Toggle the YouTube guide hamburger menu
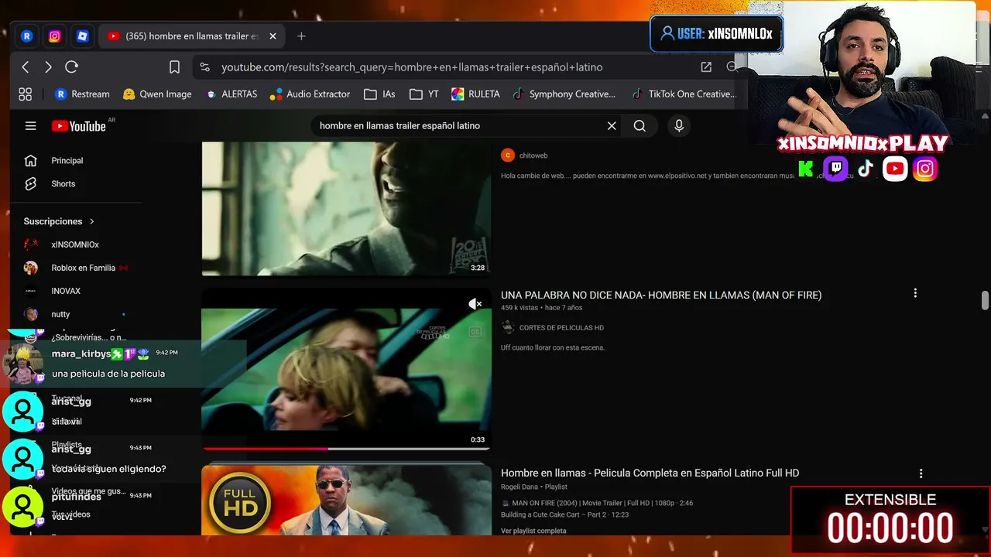This screenshot has width=991, height=557. click(x=30, y=126)
